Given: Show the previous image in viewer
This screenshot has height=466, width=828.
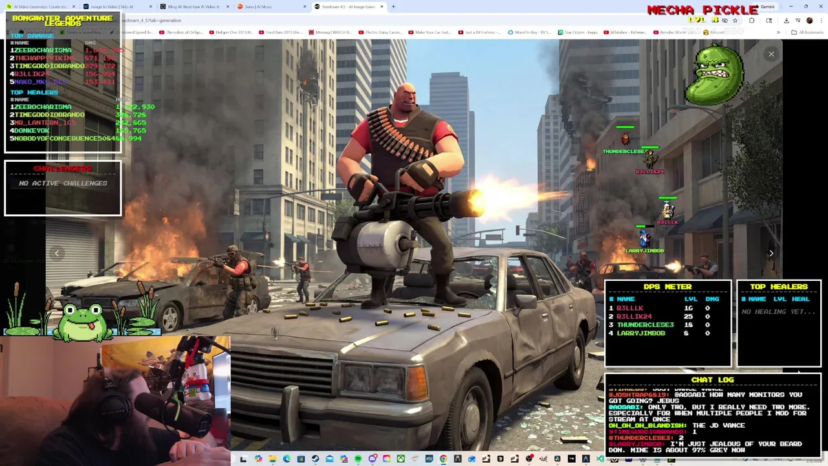Looking at the screenshot, I should click(57, 253).
